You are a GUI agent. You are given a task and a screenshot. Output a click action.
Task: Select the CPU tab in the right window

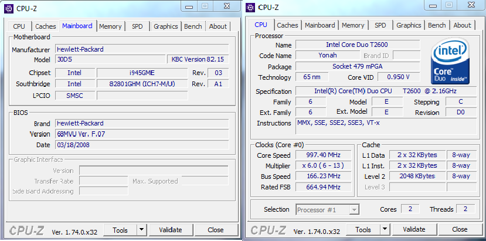click(261, 25)
